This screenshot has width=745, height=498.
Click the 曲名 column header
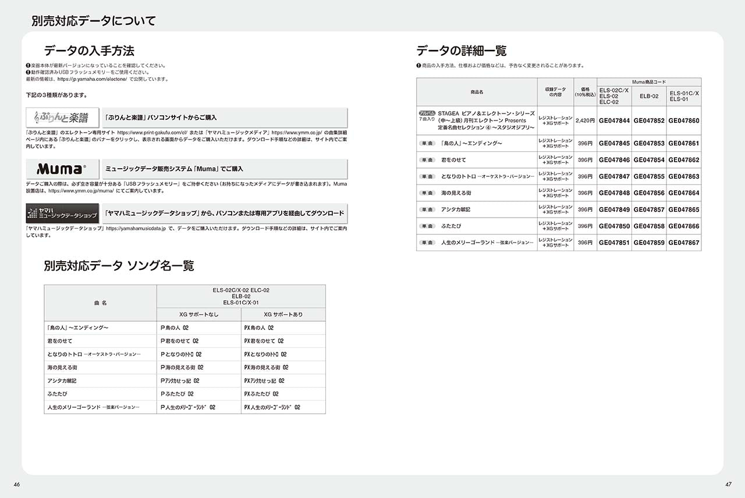(x=101, y=303)
